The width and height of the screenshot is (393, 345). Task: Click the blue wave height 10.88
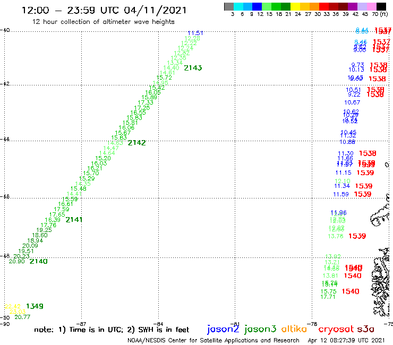pyautogui.click(x=347, y=142)
